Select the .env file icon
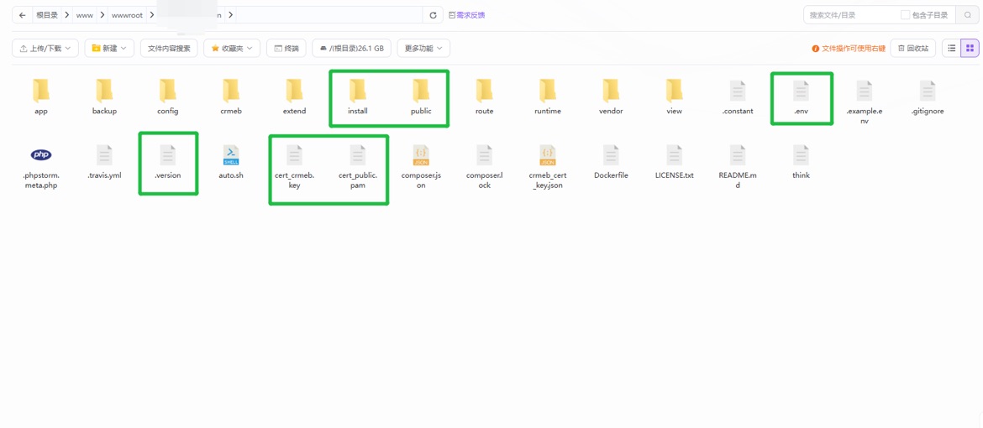 (x=801, y=91)
